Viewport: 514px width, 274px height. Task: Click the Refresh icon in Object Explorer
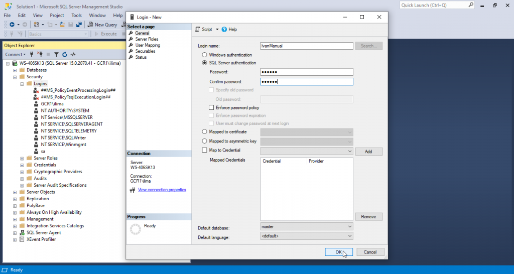pyautogui.click(x=65, y=54)
